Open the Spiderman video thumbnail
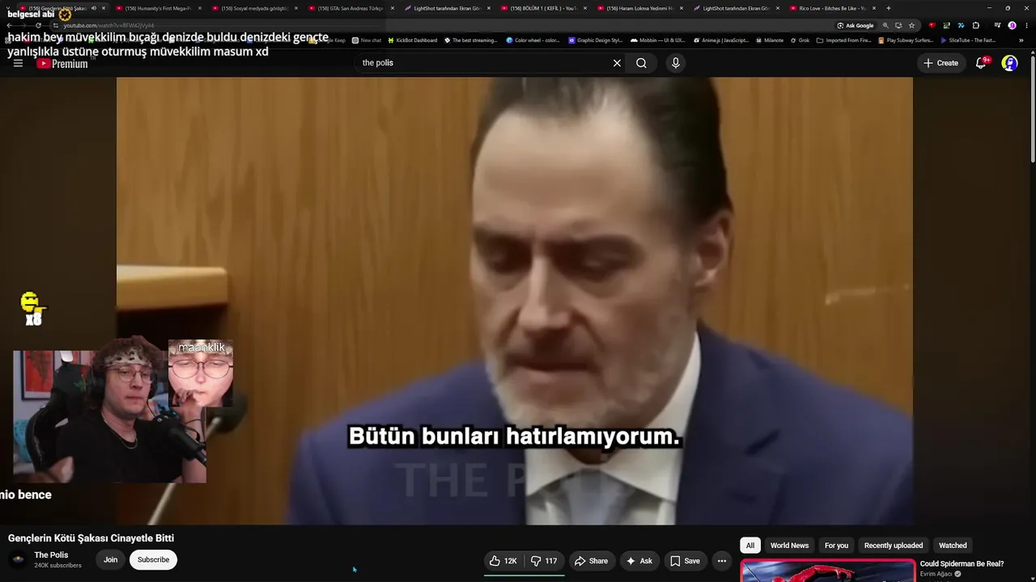This screenshot has width=1036, height=582. [x=828, y=571]
